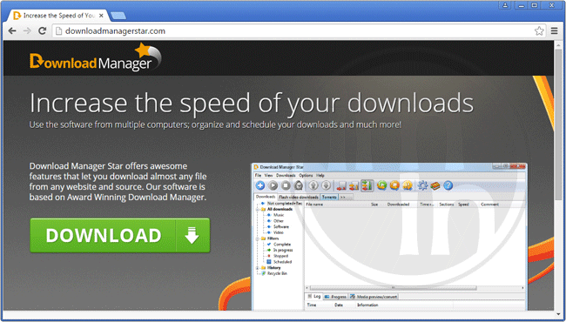Open the Downloads menu in the menu bar
Viewport: 566px width, 322px height.
click(286, 175)
